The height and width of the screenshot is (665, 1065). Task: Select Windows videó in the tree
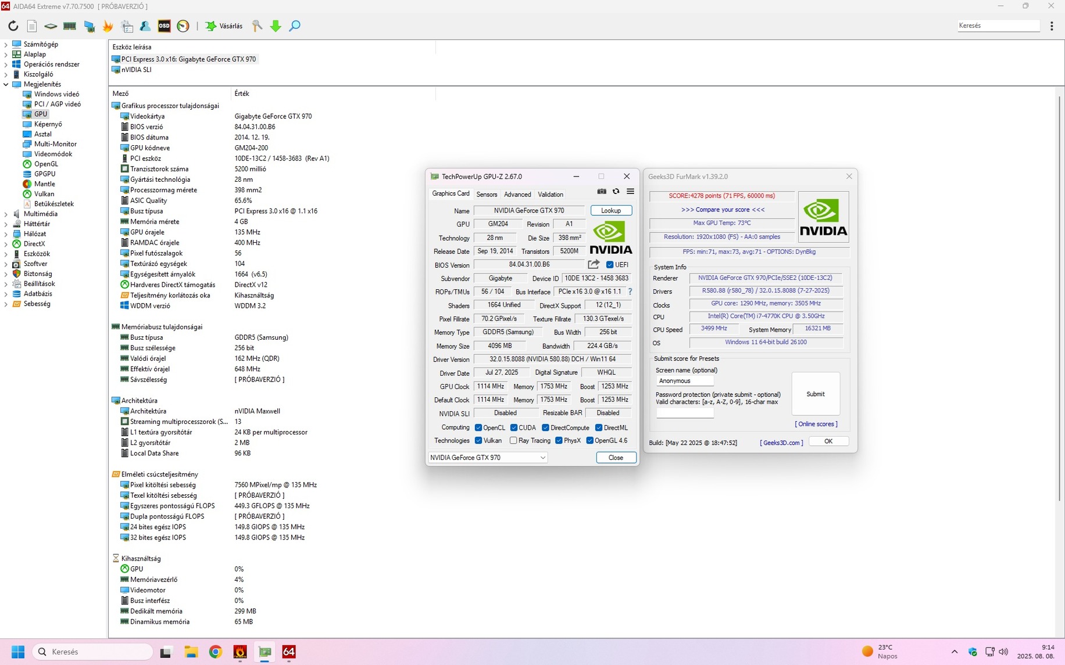tap(56, 94)
